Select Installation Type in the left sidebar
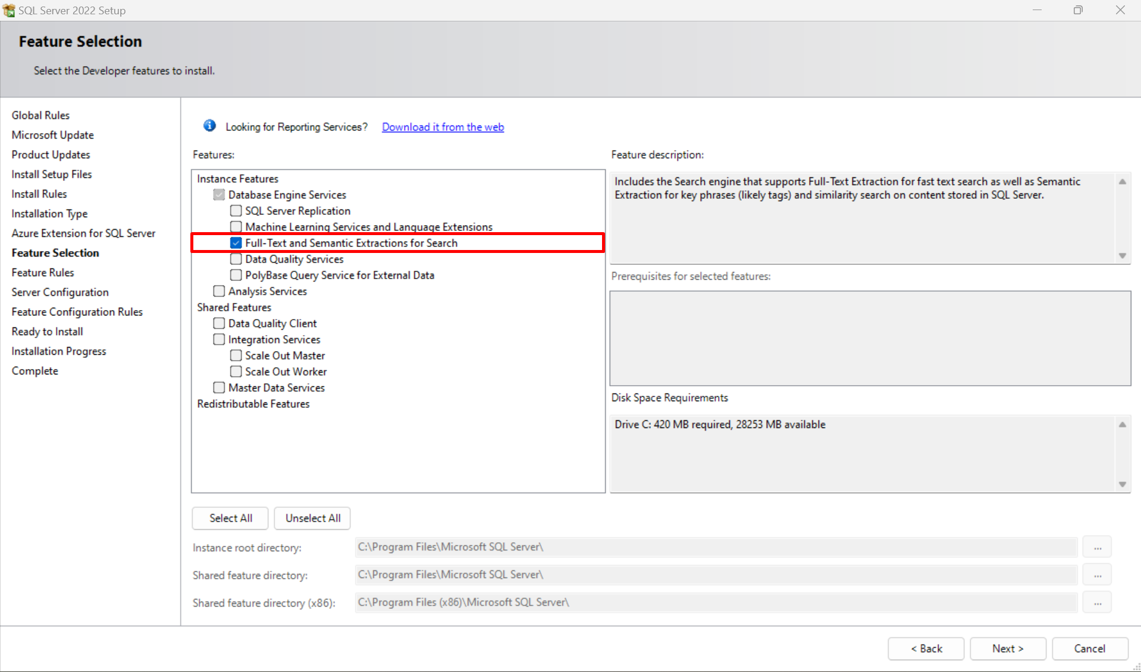1141x672 pixels. point(49,214)
